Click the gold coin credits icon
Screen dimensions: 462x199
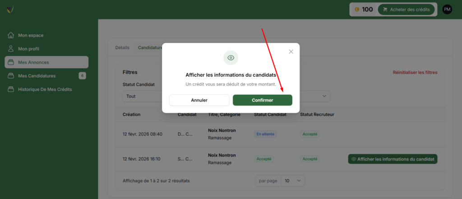pyautogui.click(x=356, y=9)
